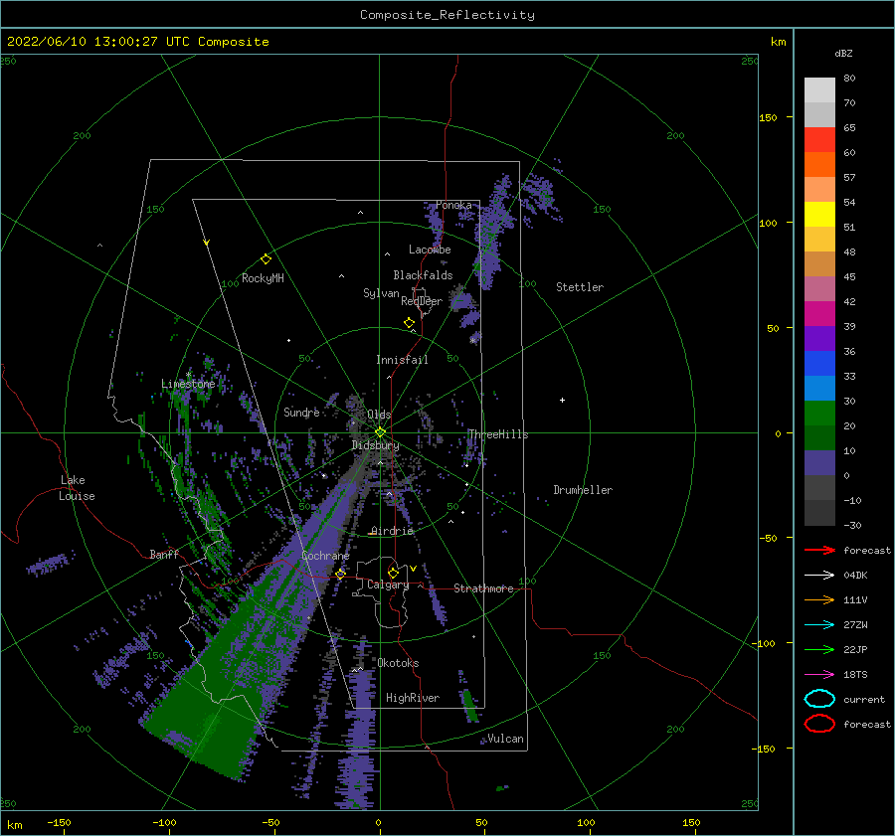Click the yellow radar-site diamond at Olds
This screenshot has height=836, width=895.
[380, 432]
